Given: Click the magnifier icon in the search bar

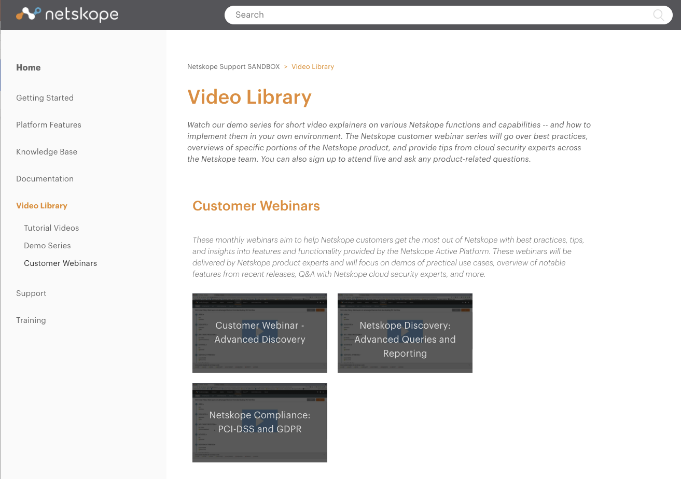Looking at the screenshot, I should tap(658, 15).
